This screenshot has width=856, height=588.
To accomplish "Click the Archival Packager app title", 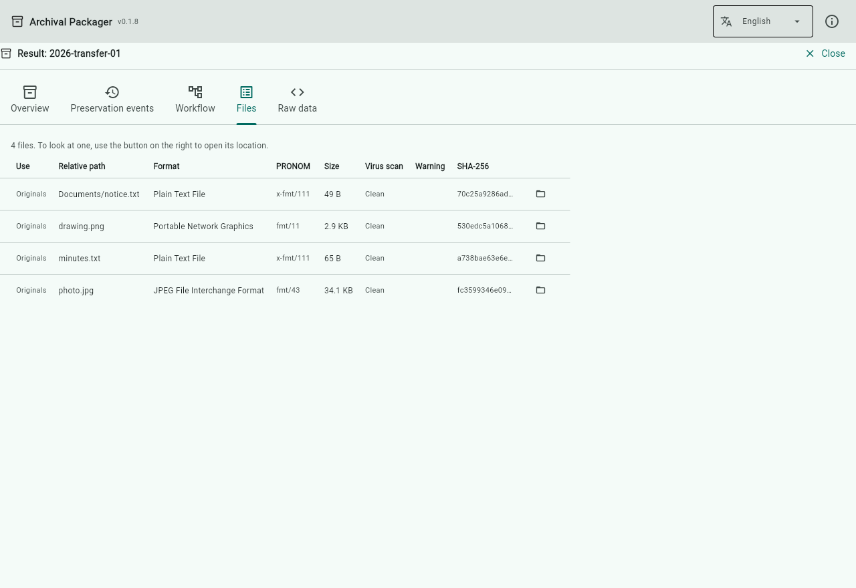I will (71, 22).
